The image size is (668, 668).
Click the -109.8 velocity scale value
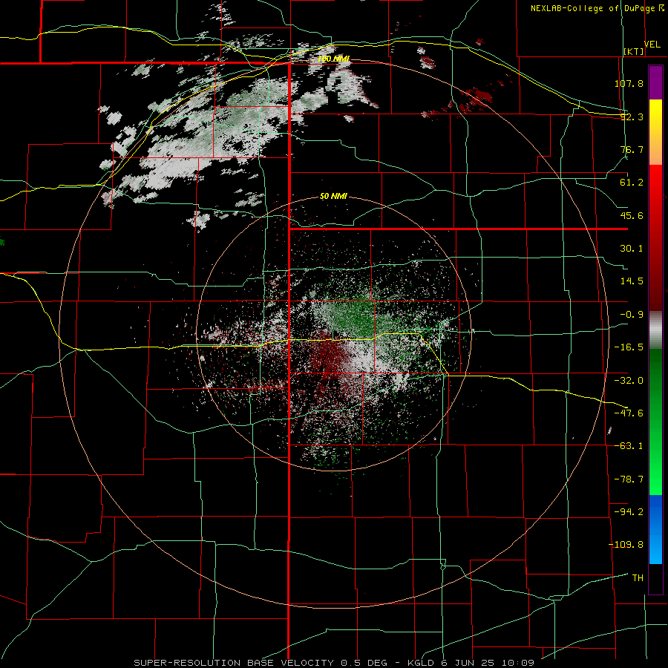pyautogui.click(x=626, y=545)
